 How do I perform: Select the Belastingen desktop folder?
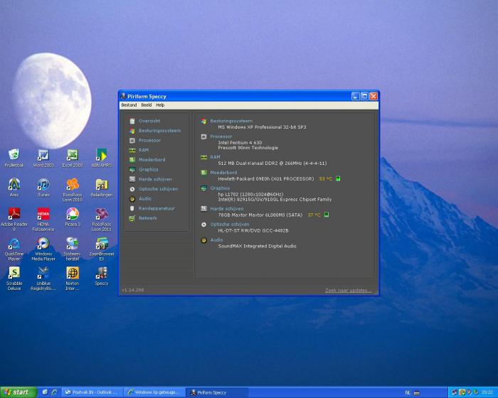click(x=102, y=188)
